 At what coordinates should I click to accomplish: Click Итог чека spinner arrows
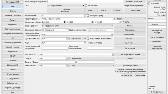coord(113,55)
